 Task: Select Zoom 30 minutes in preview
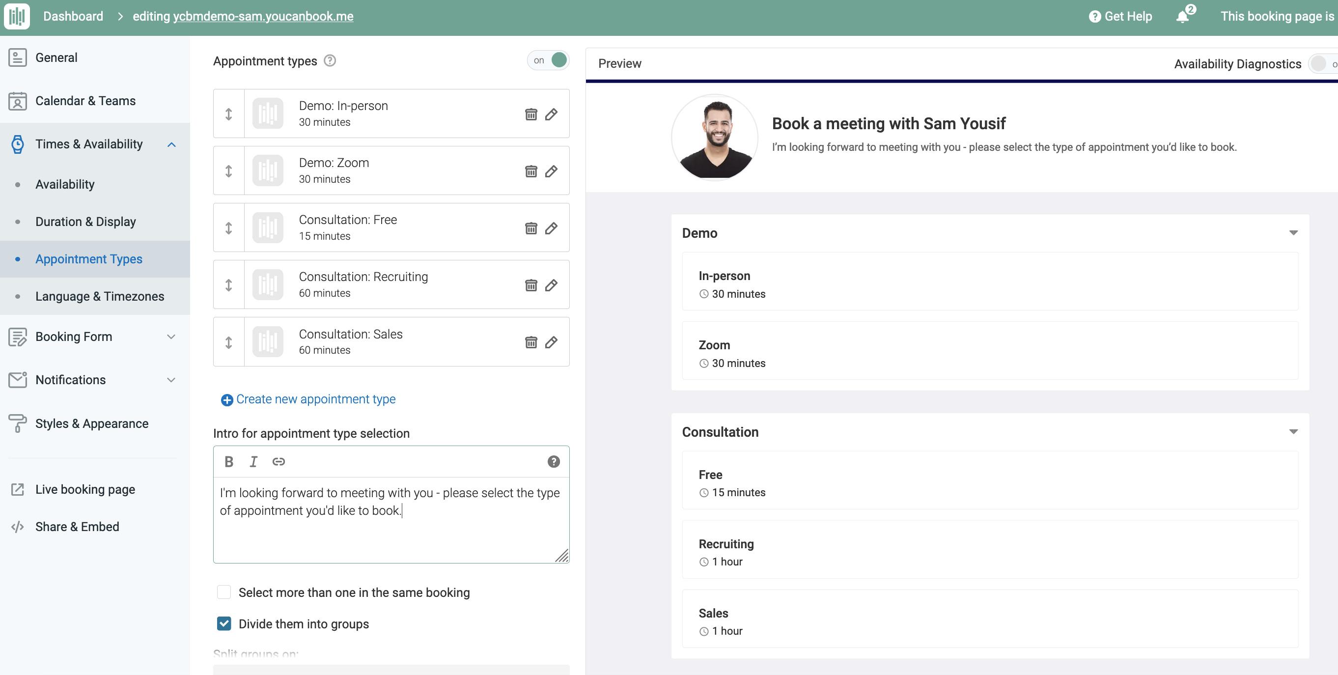click(990, 351)
